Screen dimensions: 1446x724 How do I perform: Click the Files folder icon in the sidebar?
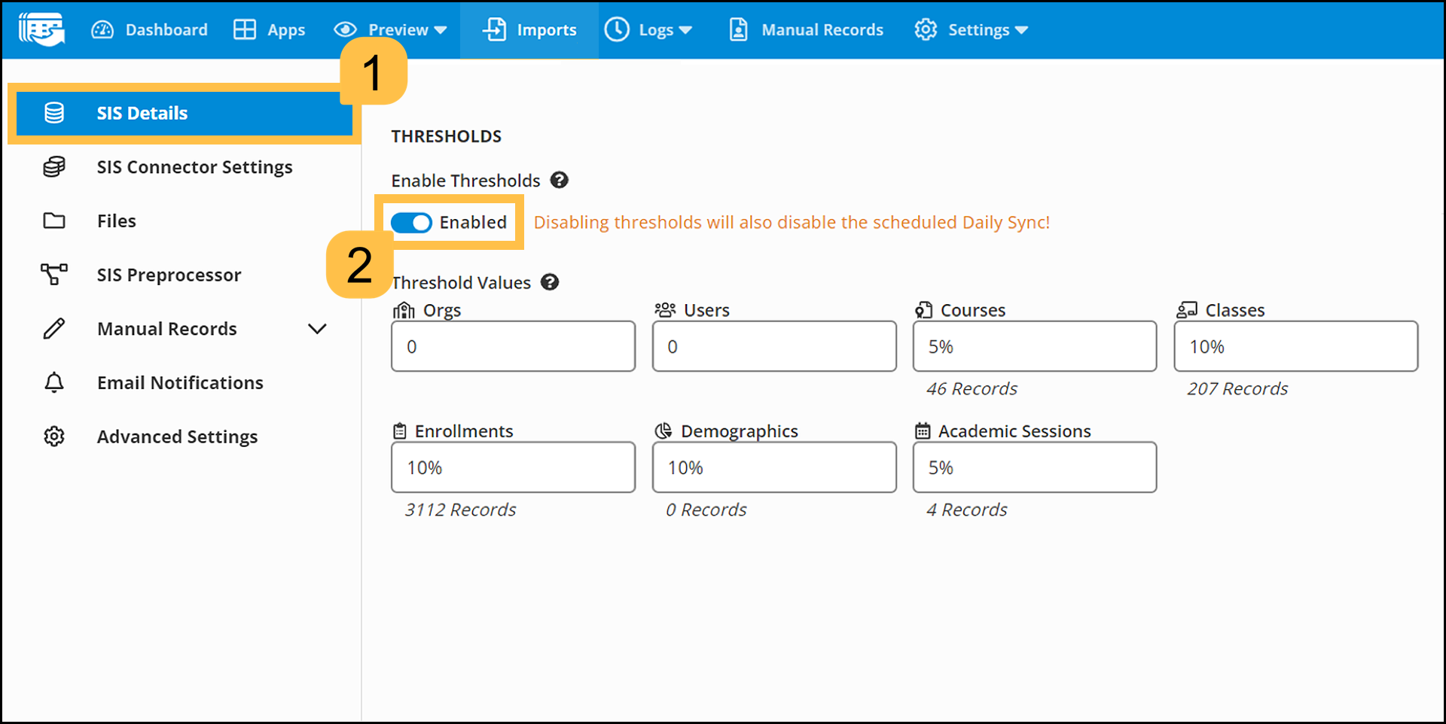pyautogui.click(x=54, y=221)
